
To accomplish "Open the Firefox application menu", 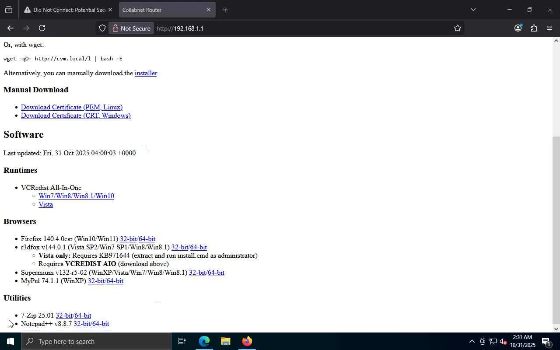I will click(x=549, y=28).
